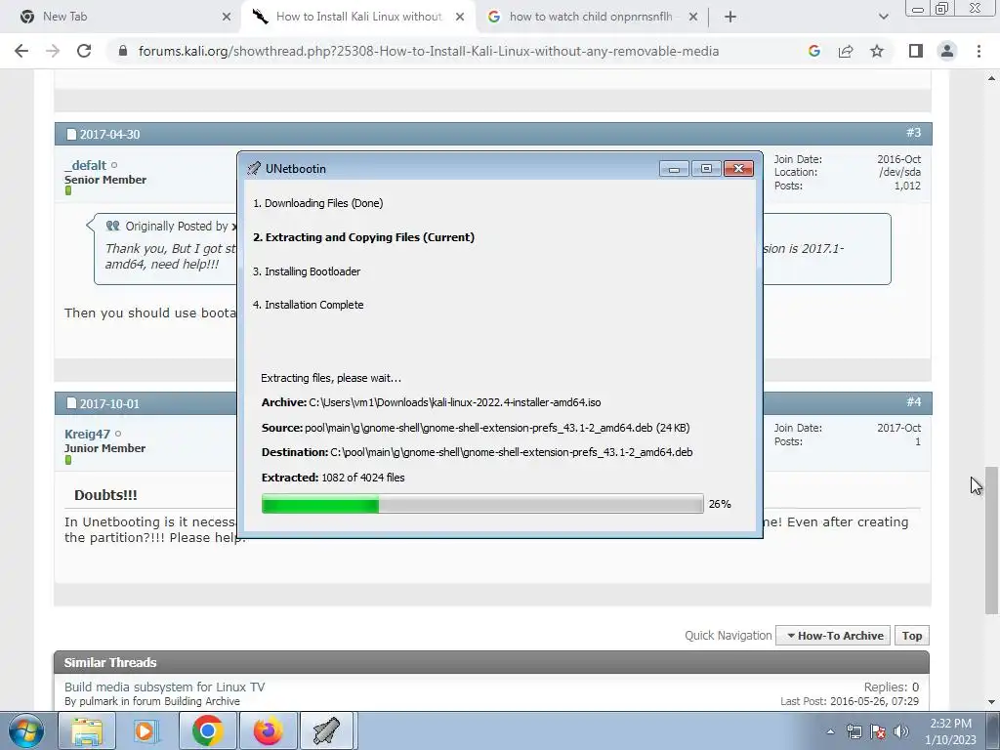
Task: Click the Archive path text
Action: pyautogui.click(x=455, y=402)
